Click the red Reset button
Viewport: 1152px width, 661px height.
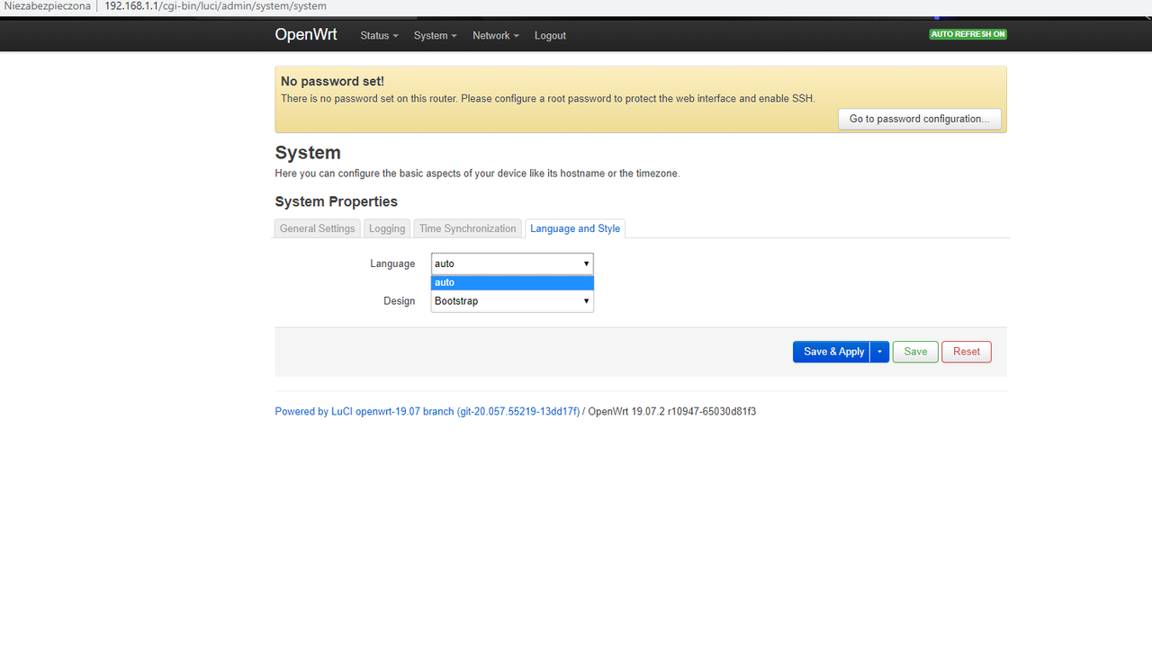point(967,352)
